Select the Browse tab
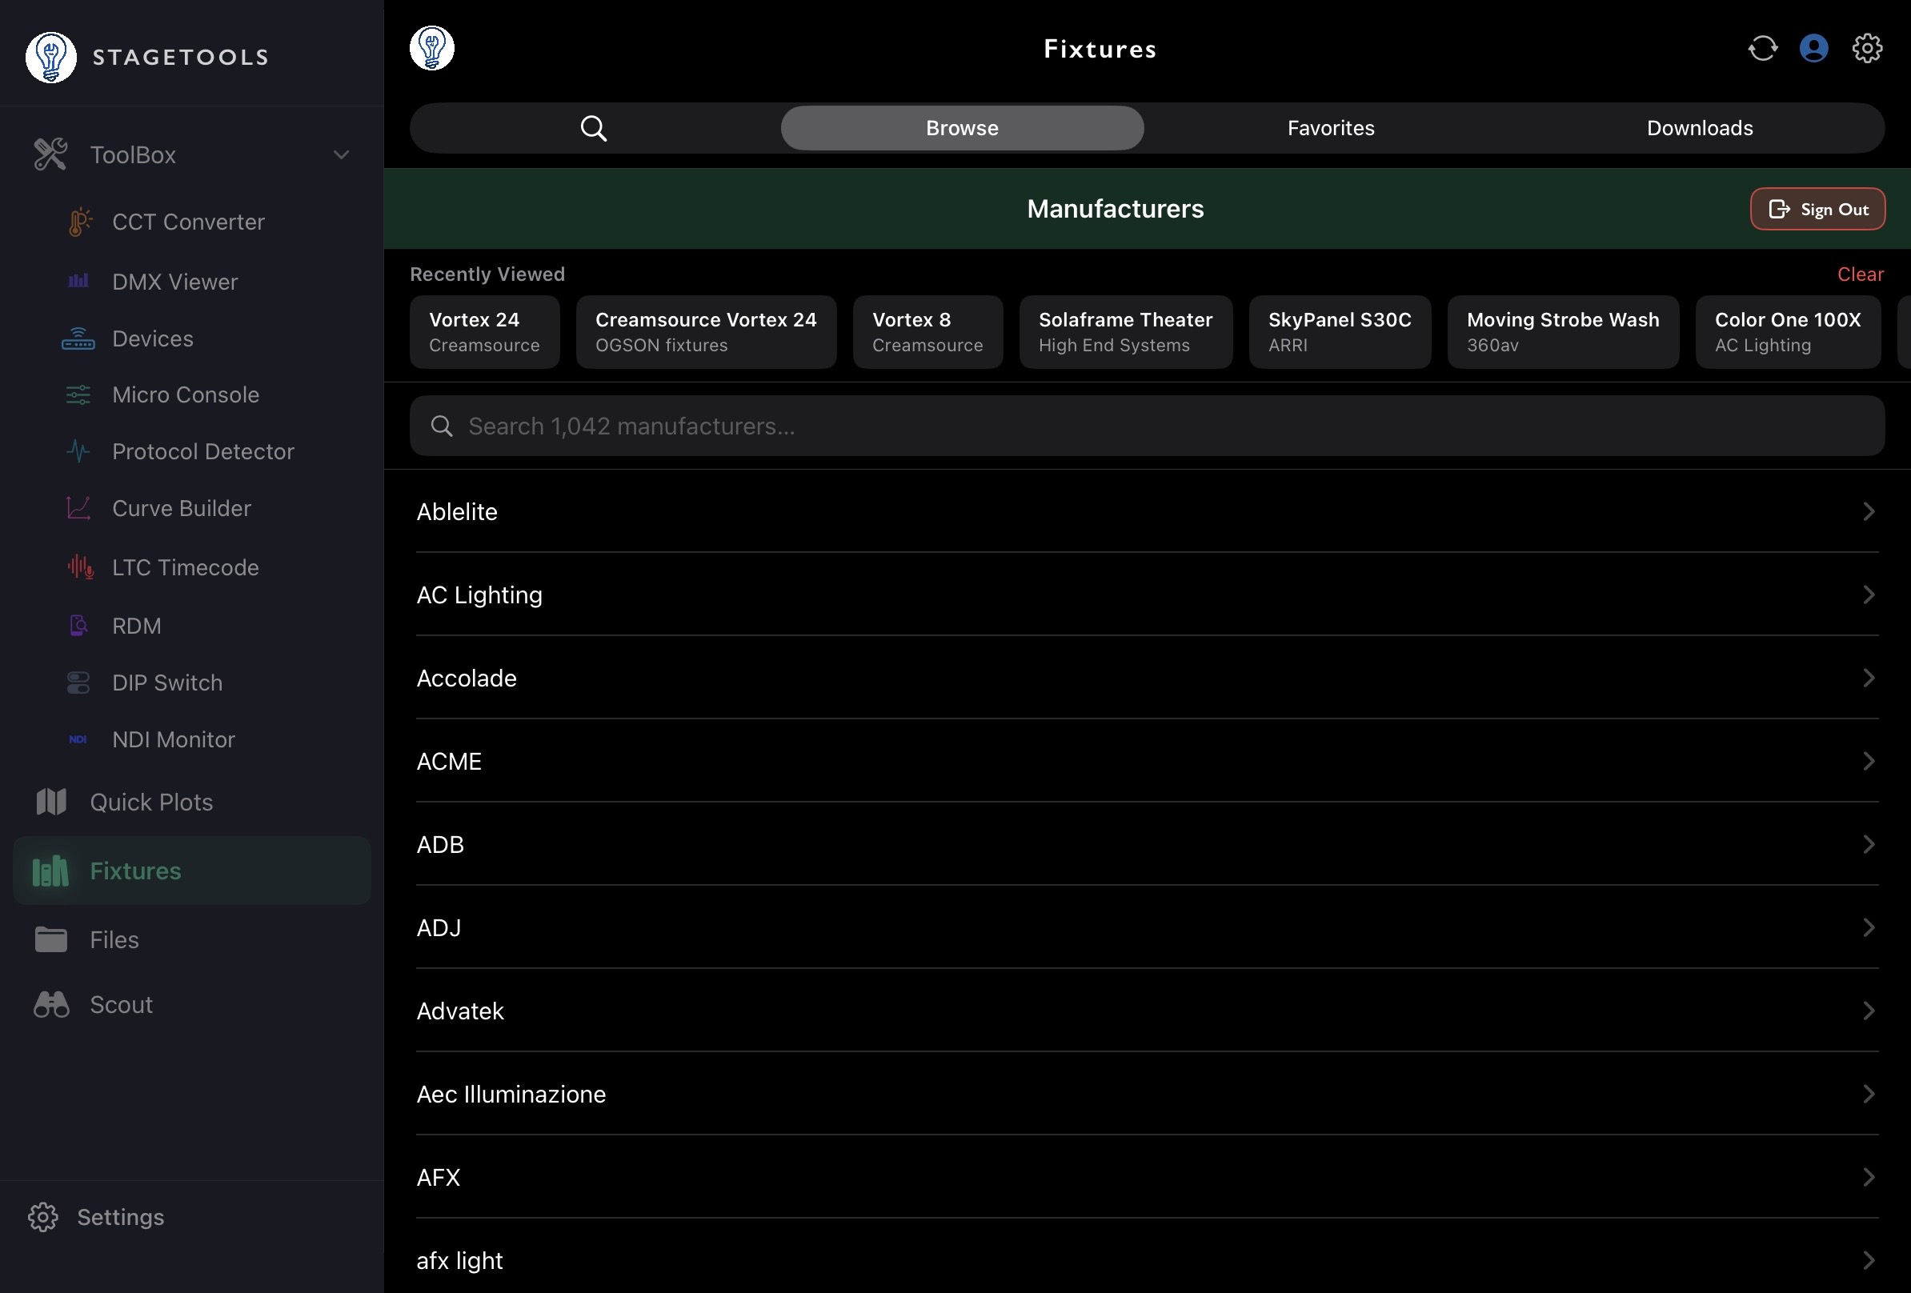 point(962,128)
